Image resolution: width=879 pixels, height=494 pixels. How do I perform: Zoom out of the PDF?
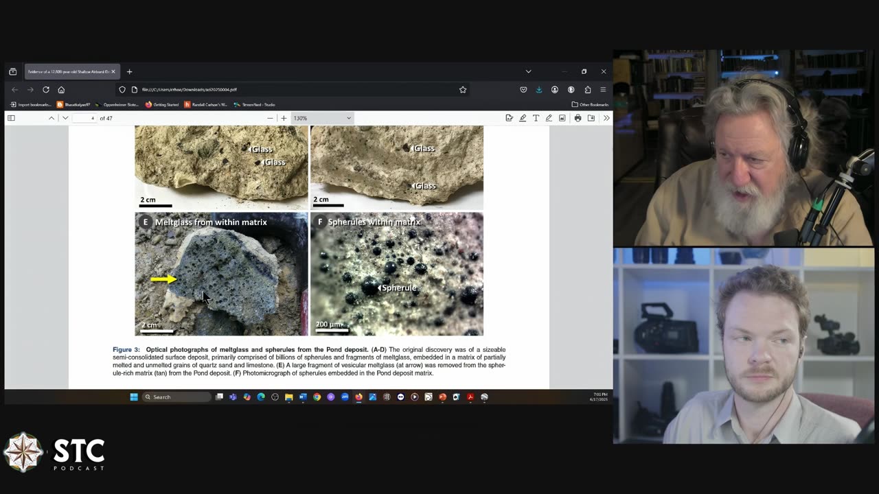(x=270, y=118)
